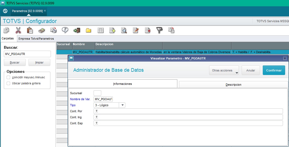Image resolution: width=289 pixels, height=147 pixels.
Task: Click the 'TOTVS Servicios MSSQL' label
Action: (273, 21)
